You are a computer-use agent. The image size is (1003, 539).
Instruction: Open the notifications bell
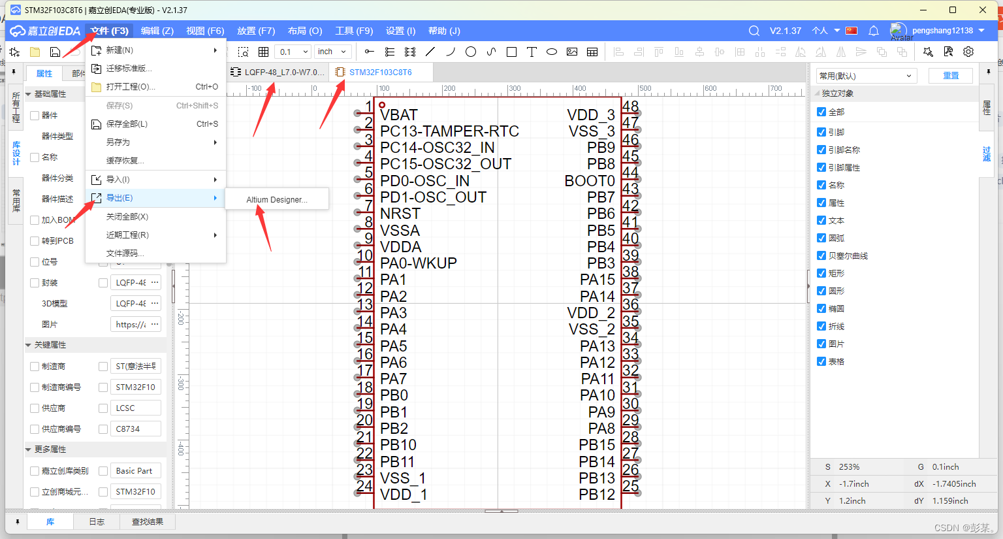click(874, 31)
